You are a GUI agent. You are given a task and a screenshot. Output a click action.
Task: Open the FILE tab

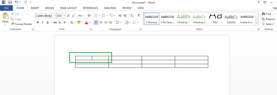[6, 8]
